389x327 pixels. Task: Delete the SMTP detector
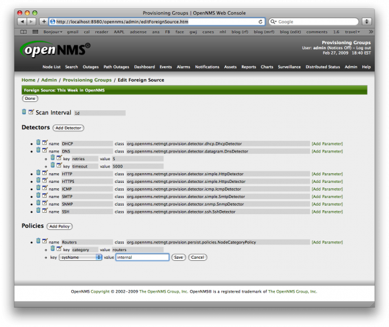(38, 195)
